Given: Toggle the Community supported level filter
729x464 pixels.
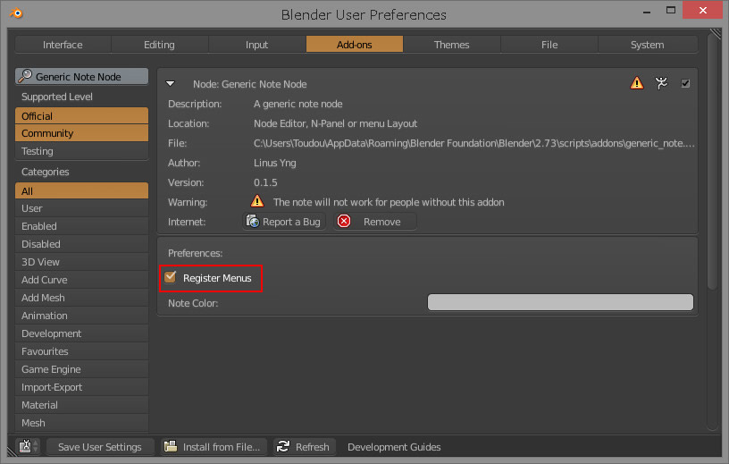Looking at the screenshot, I should 82,133.
